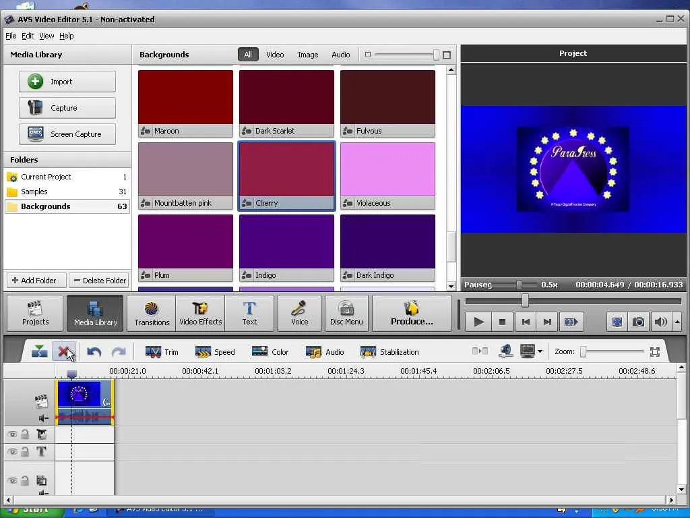This screenshot has height=518, width=690.
Task: Click the Import button
Action: pyautogui.click(x=67, y=82)
